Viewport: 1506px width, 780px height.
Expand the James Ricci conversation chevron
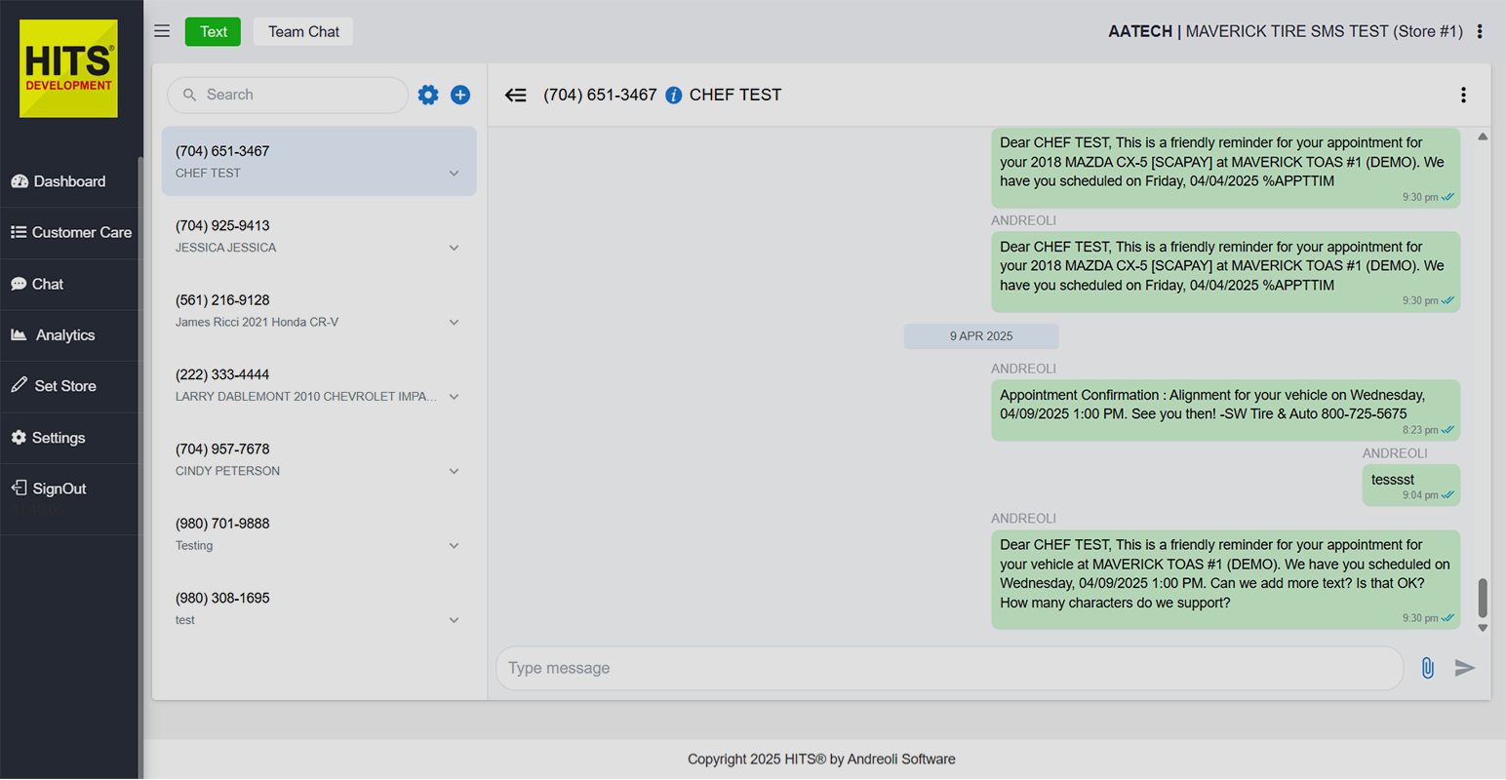(x=454, y=323)
